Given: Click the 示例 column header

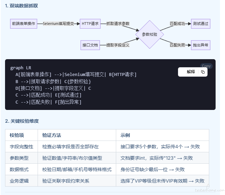Looking at the screenshot, I should click(x=163, y=135).
